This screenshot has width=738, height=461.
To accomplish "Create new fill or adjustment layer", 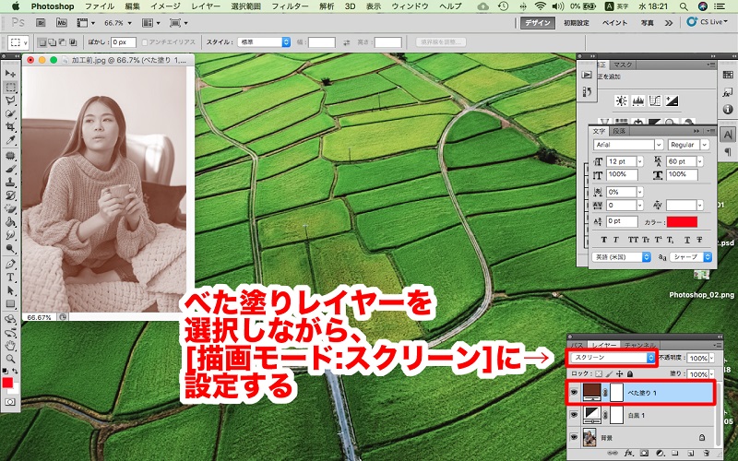I will tap(660, 453).
